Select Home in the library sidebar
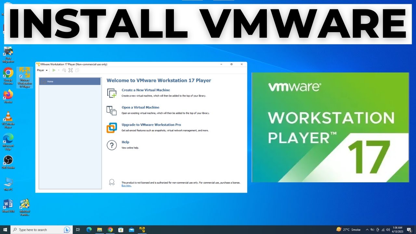Viewport: 416px width, 234px height. pos(70,81)
